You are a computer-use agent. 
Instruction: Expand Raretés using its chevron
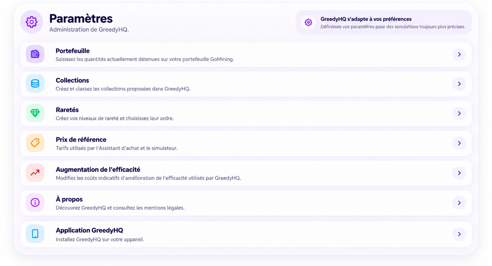(x=459, y=113)
